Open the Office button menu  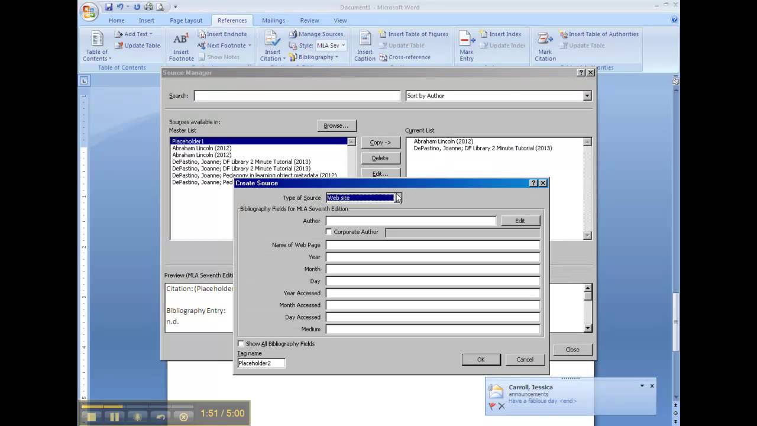click(x=89, y=11)
